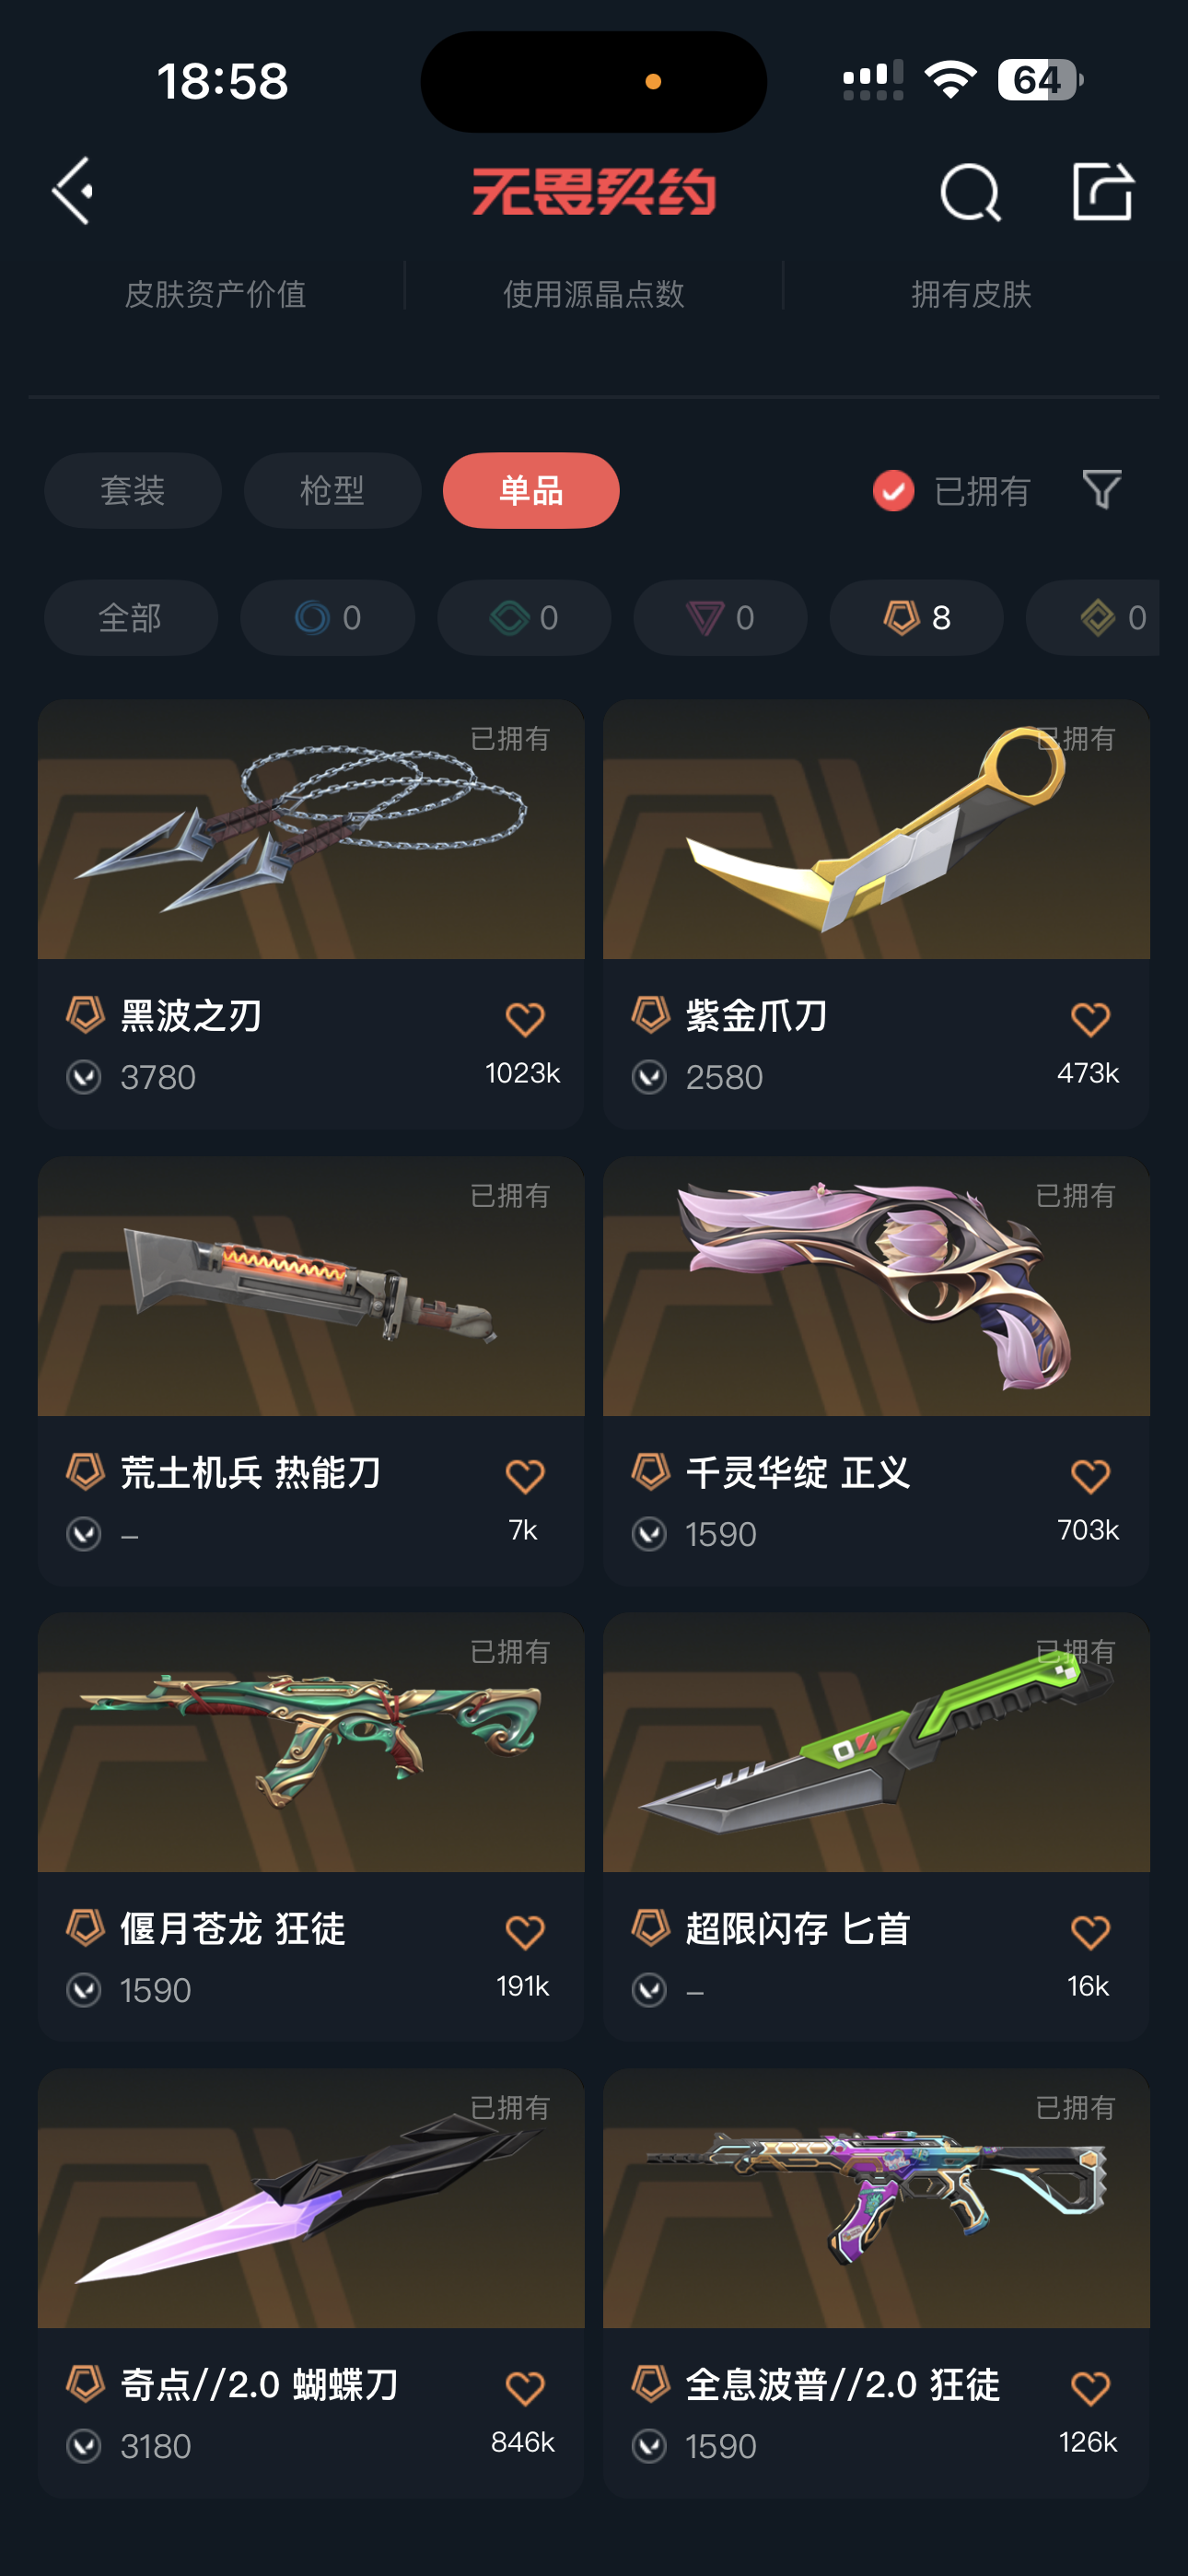Tap heart icon for 千灵华绽 正义
This screenshot has width=1188, height=2576.
[x=1090, y=1476]
